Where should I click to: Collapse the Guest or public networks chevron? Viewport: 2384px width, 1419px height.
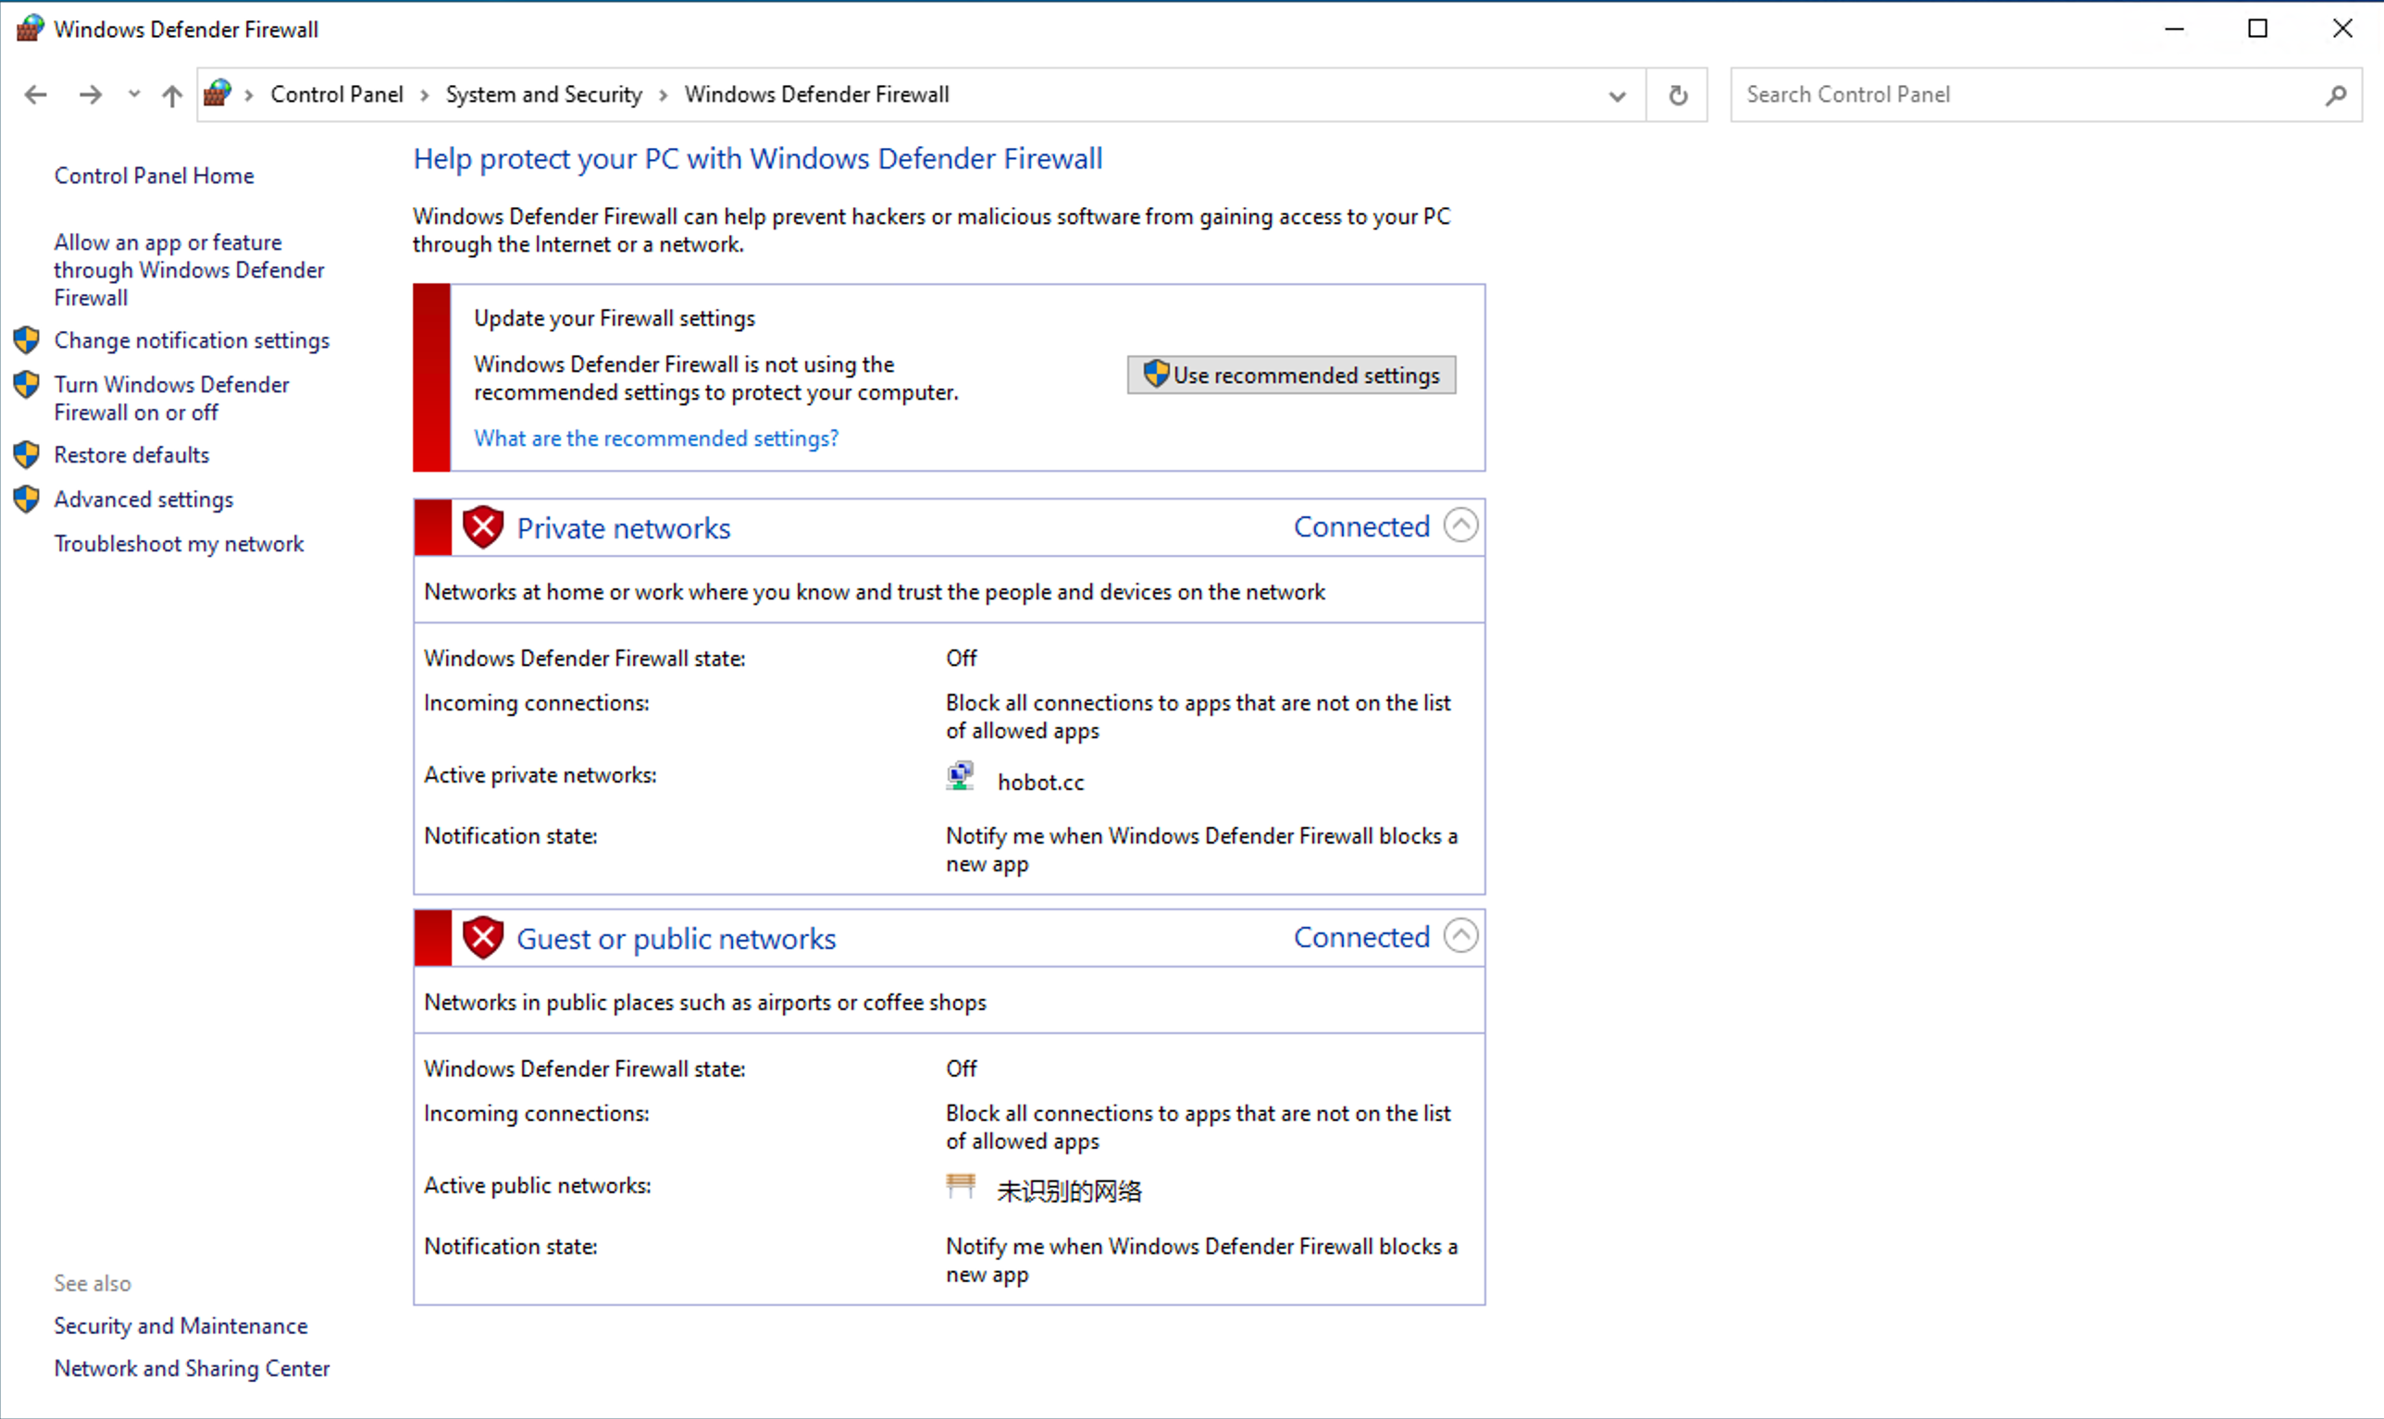(1460, 935)
